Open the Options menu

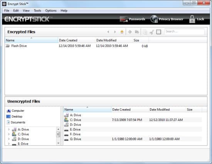[x=51, y=11]
